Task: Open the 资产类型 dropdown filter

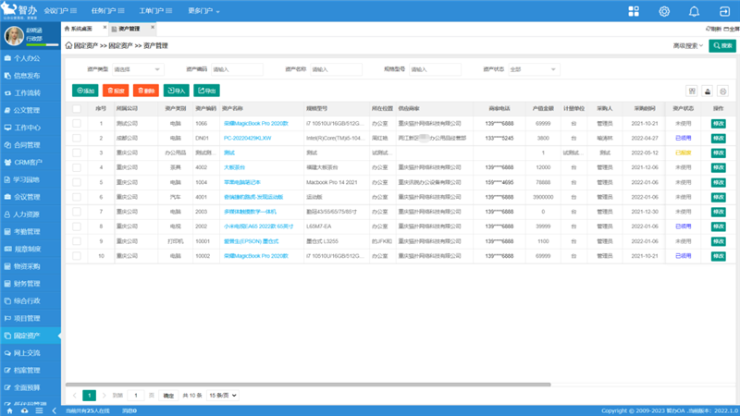Action: 137,69
